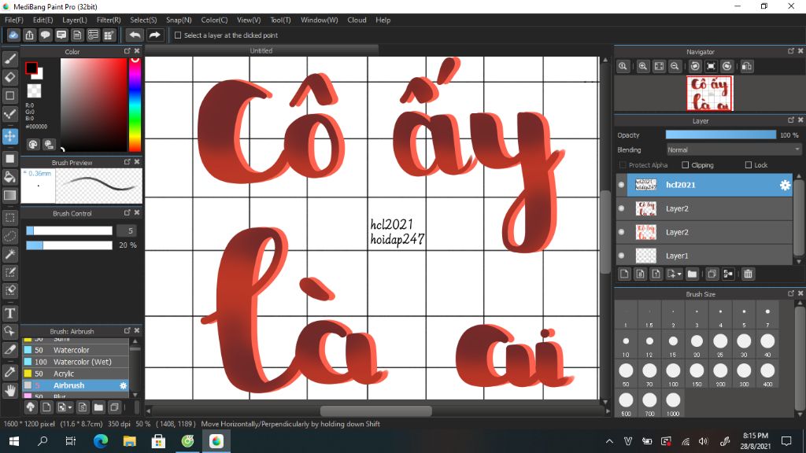Select the Eyedropper tool

point(9,372)
